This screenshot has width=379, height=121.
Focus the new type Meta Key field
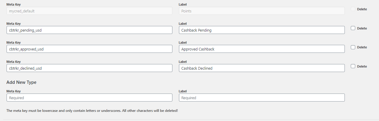[x=89, y=98]
